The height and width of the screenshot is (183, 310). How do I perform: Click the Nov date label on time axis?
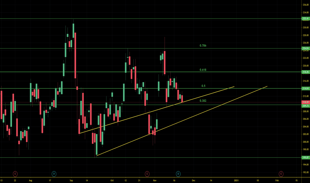pyautogui.click(x=155, y=181)
